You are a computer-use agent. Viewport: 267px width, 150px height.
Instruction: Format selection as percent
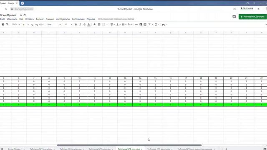[x=28, y=25]
